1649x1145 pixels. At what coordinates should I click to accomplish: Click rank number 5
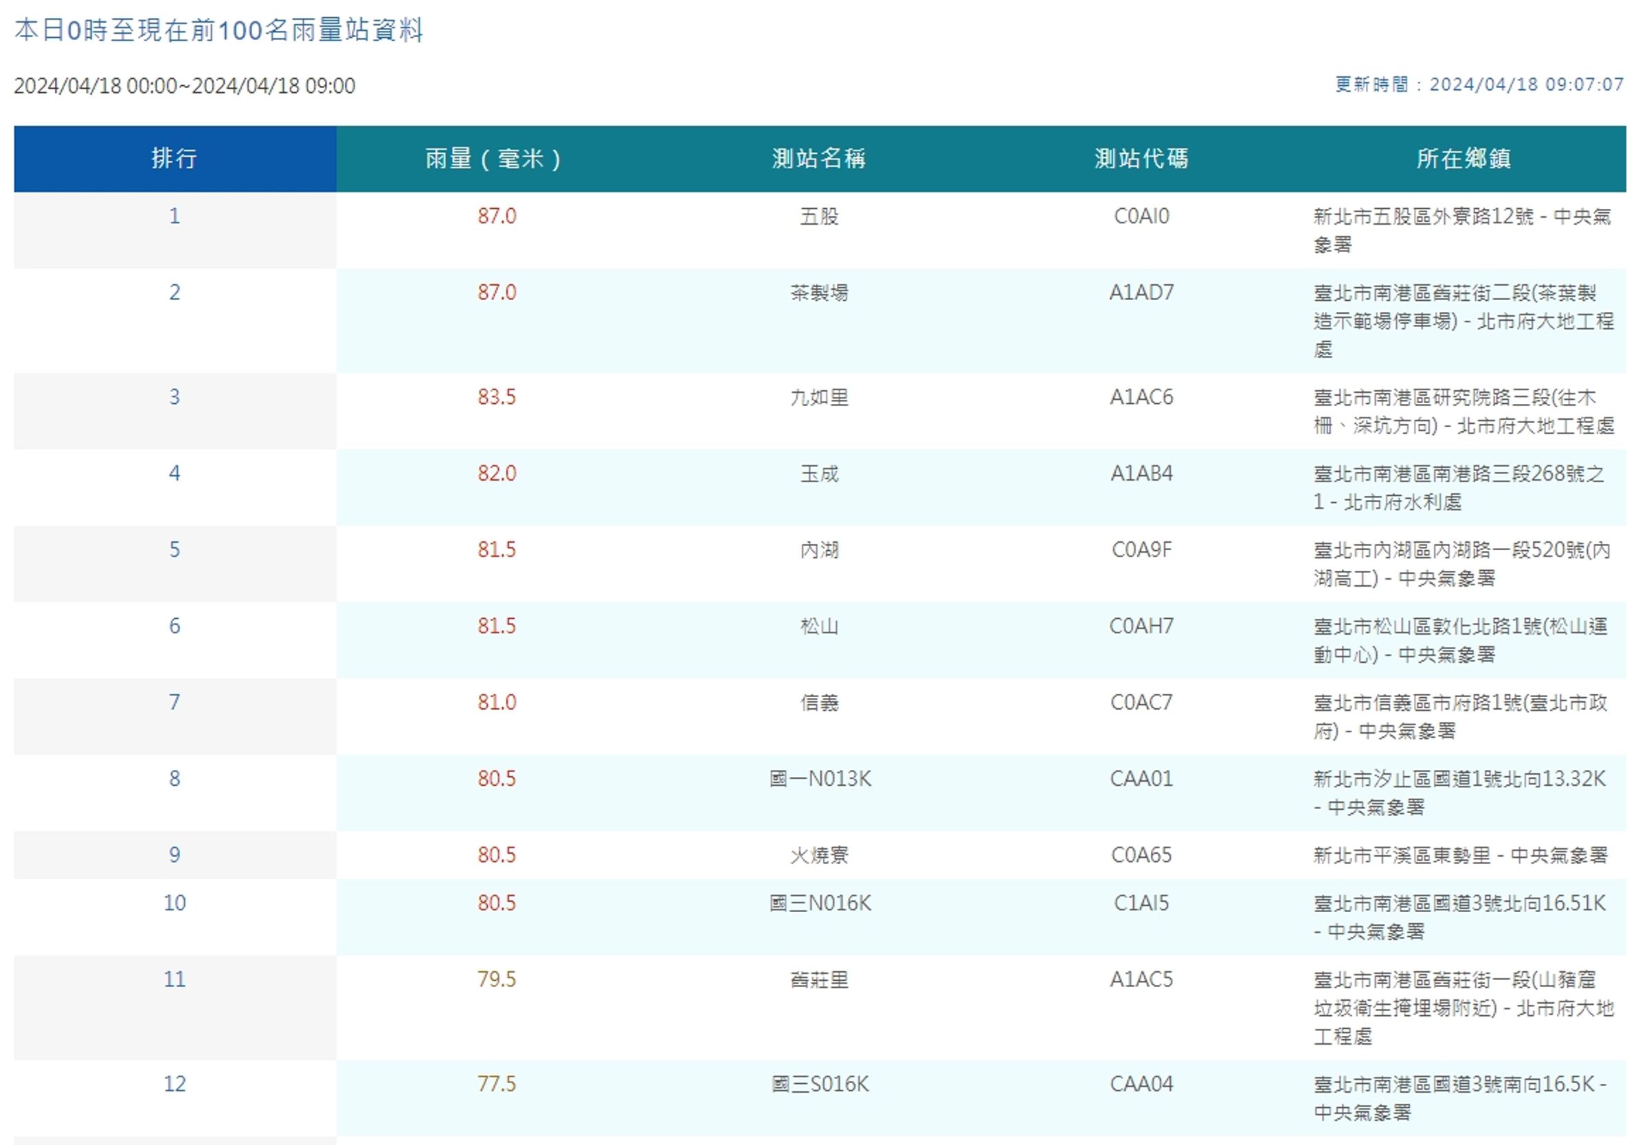(175, 550)
